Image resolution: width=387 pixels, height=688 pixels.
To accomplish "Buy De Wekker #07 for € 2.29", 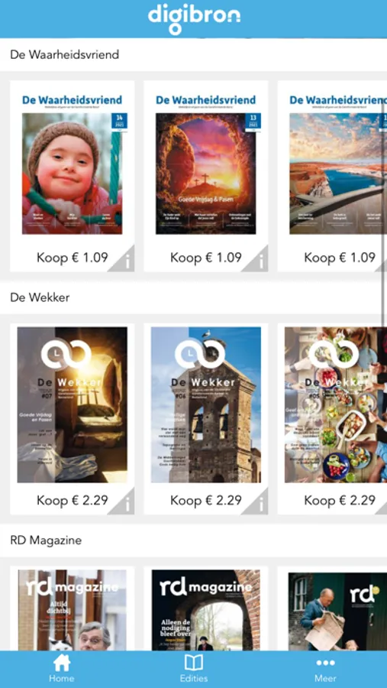I will point(73,500).
